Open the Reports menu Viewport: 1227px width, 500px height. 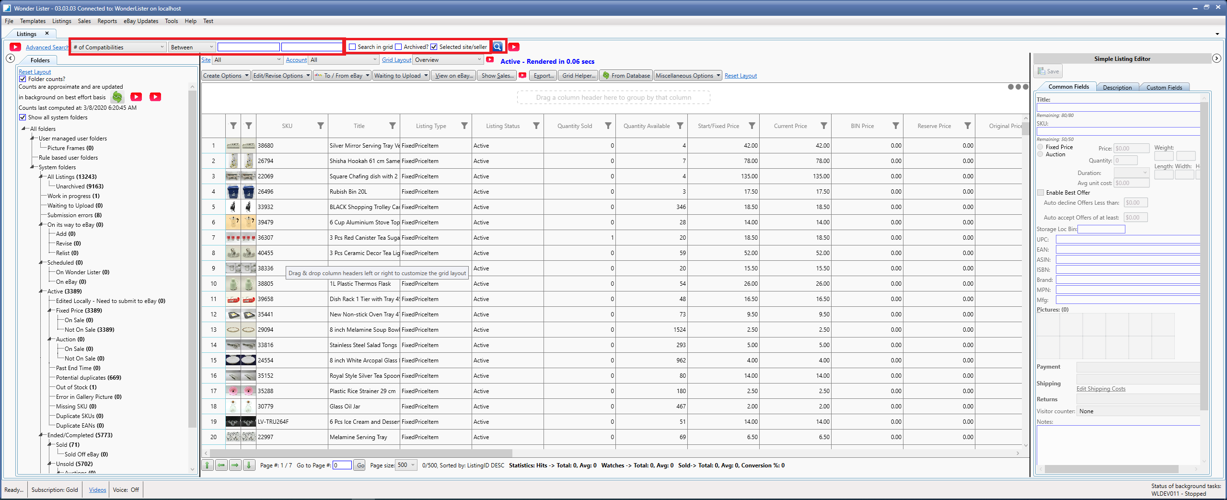click(x=107, y=21)
